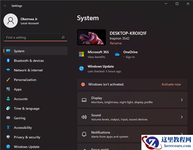Click the Privacy & security shield icon

pyautogui.click(x=8, y=137)
